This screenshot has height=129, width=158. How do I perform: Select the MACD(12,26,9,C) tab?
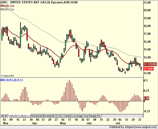click(x=19, y=116)
